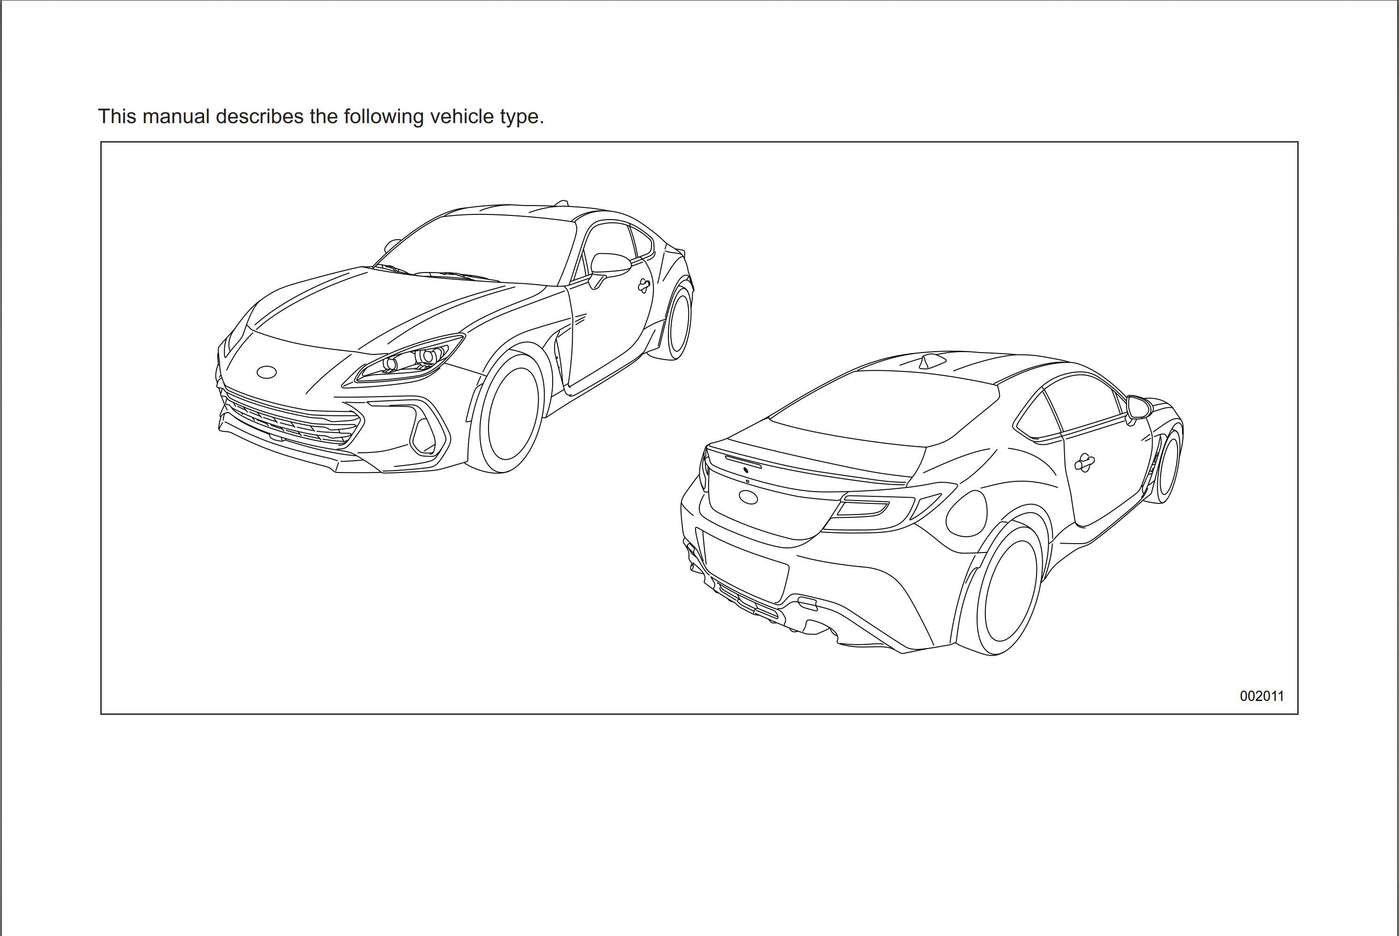Click the 'This manual describes' heading text
The height and width of the screenshot is (936, 1399).
[x=321, y=117]
